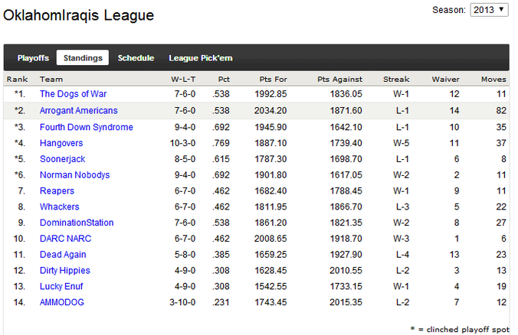View the Whackers team page
This screenshot has height=335, width=518.
coord(60,207)
